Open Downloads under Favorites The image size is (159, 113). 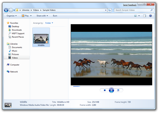(x=17, y=30)
